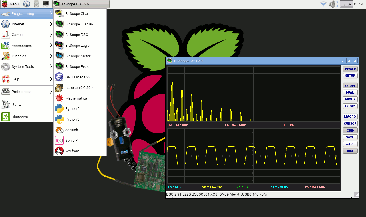Click the VA = 76.3 mV readout
The height and width of the screenshot is (217, 366).
tap(212, 187)
